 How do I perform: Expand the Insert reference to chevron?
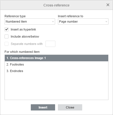pyautogui.click(x=106, y=21)
